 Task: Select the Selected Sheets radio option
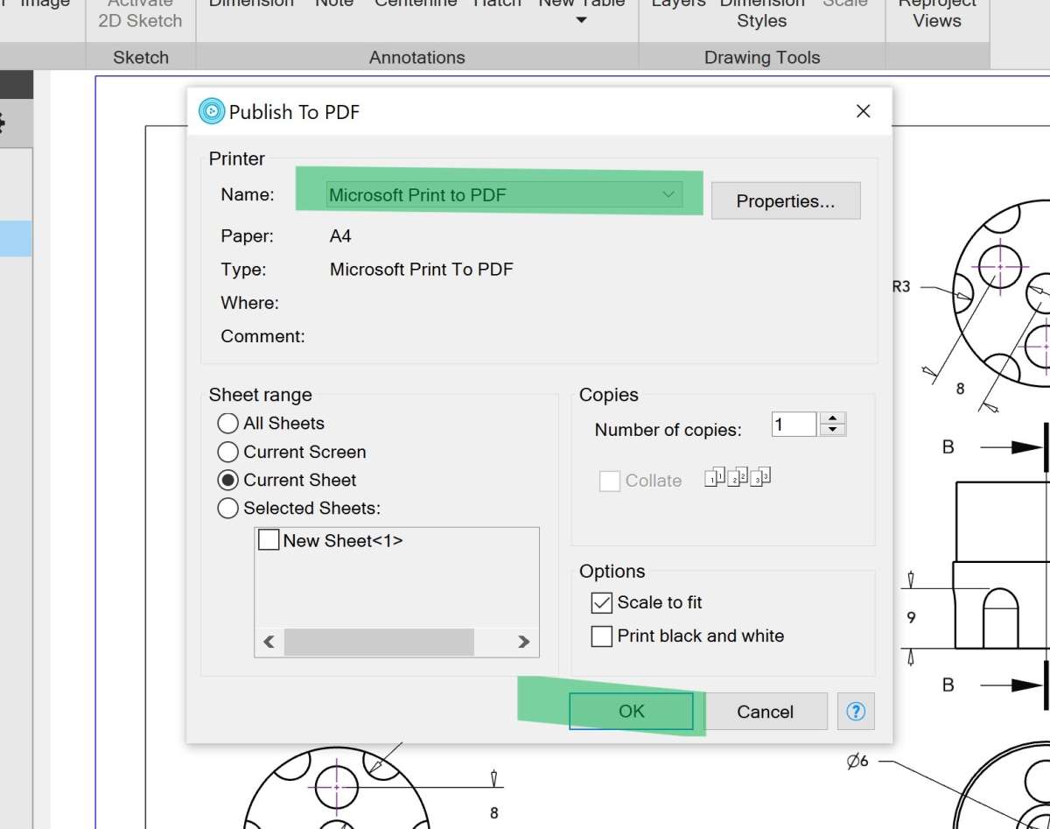[227, 508]
